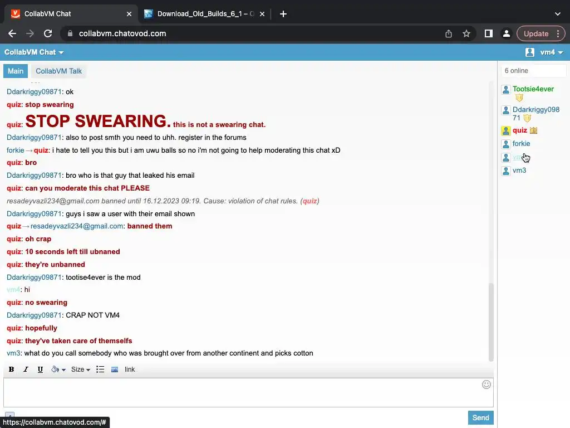View site info via lock icon
The height and width of the screenshot is (428, 570).
(70, 33)
